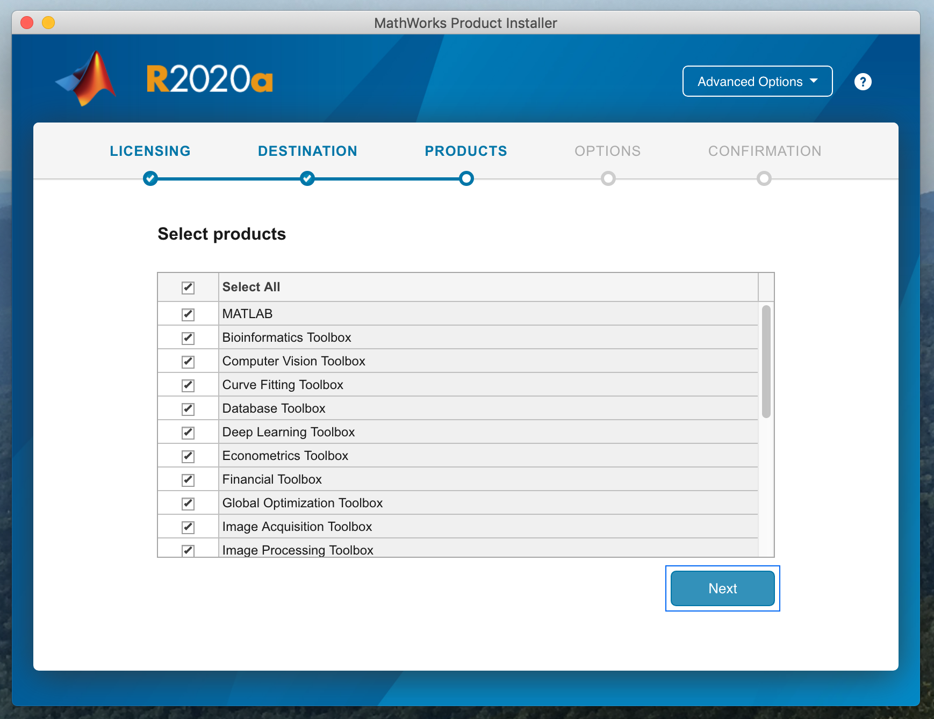Deselect the Financial Toolbox checkbox
Viewport: 934px width, 719px height.
188,480
